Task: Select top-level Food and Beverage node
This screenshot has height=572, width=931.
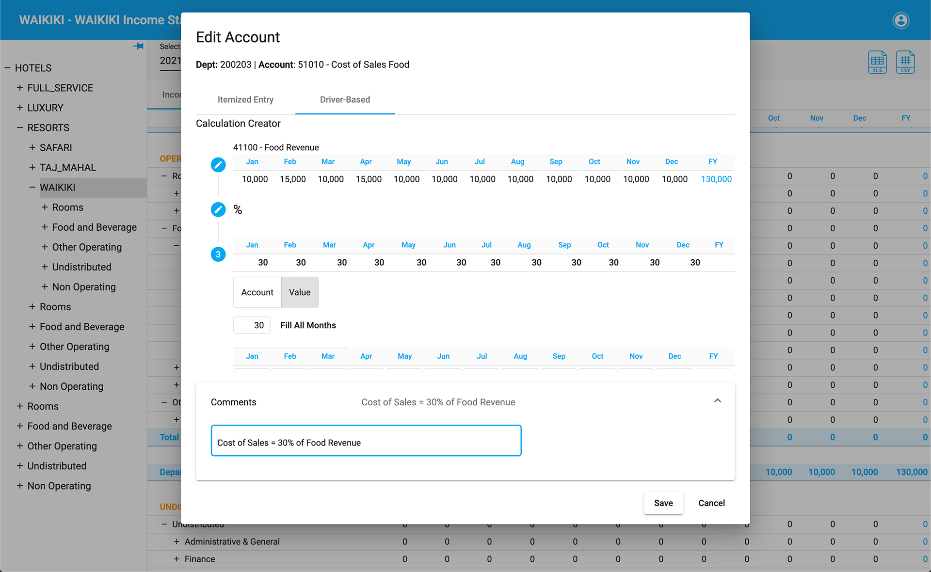Action: pos(69,426)
